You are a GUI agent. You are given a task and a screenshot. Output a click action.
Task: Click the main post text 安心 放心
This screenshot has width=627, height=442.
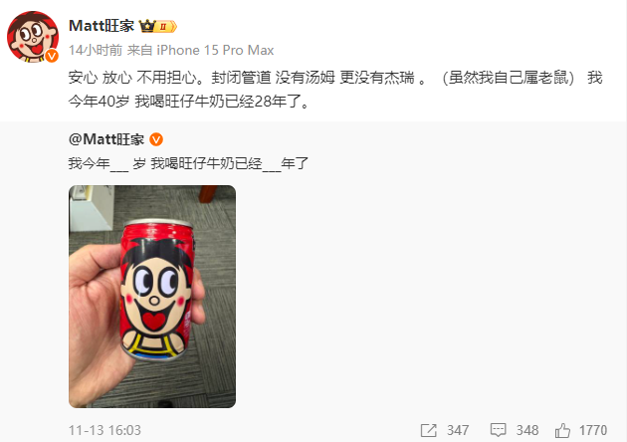point(100,78)
